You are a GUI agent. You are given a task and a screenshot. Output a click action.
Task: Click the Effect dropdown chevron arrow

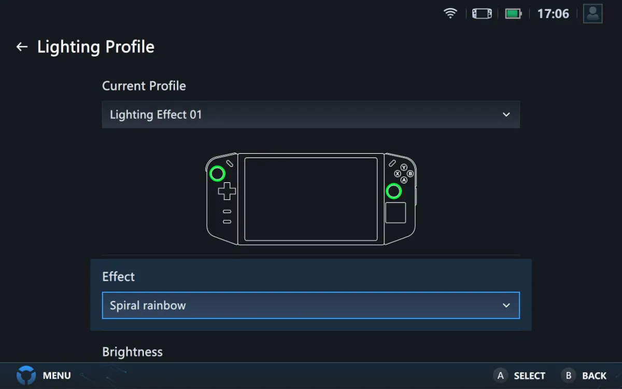pos(506,305)
